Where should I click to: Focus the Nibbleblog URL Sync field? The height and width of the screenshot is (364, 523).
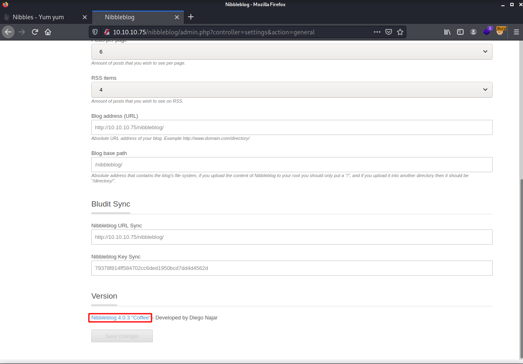[x=292, y=237]
